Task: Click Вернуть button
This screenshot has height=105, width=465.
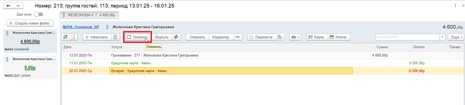Action: (162, 37)
